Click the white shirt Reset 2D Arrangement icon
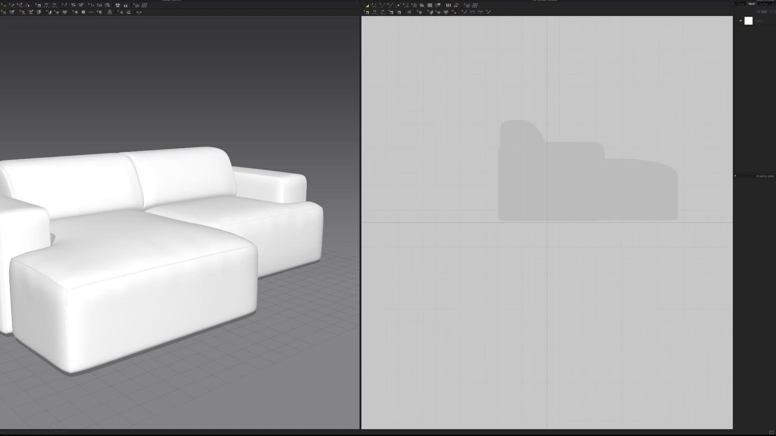776x436 pixels. 118,5
